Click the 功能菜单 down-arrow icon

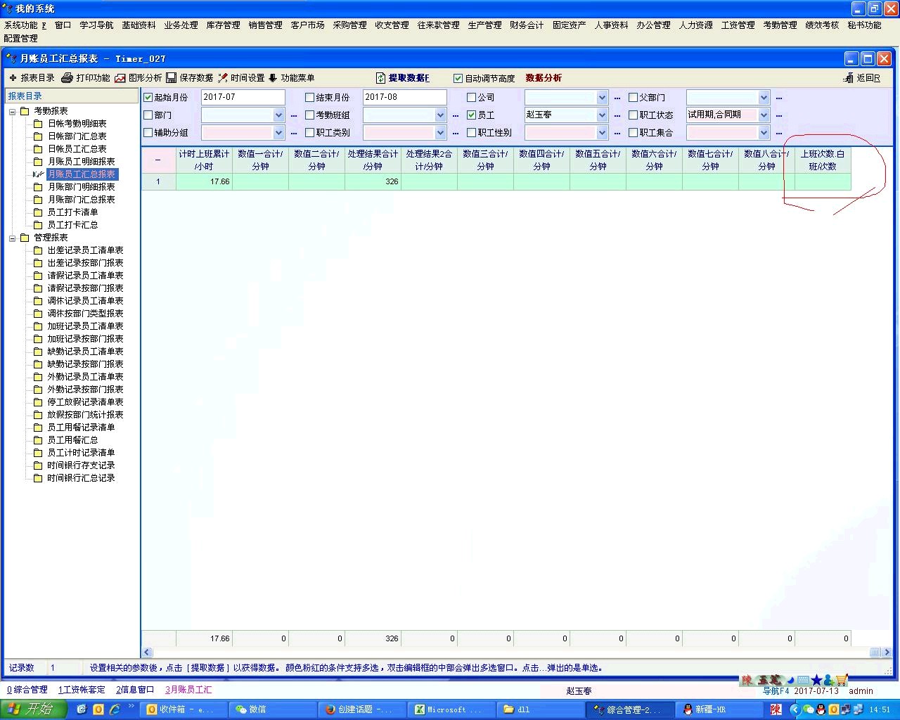[x=273, y=78]
